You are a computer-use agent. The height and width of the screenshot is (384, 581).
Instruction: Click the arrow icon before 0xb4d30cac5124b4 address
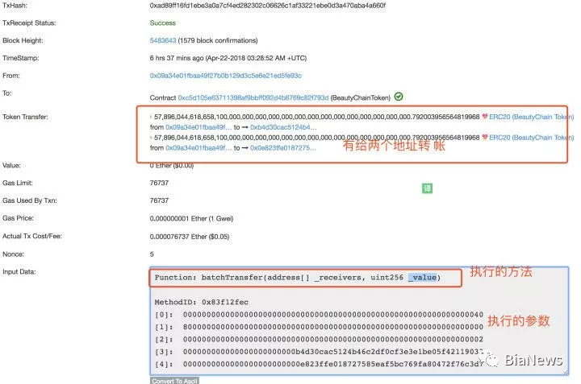coord(245,127)
